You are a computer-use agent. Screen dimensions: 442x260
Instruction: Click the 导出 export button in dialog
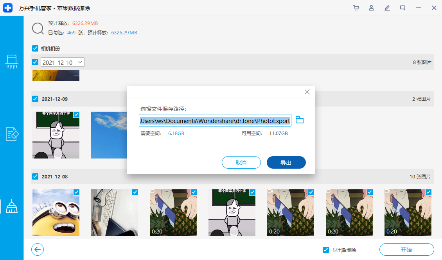pyautogui.click(x=286, y=162)
